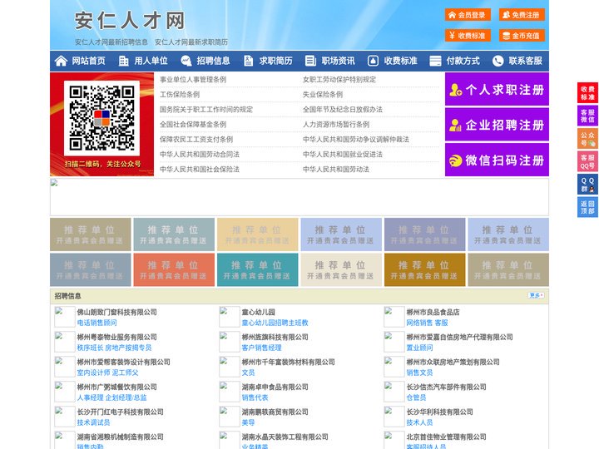Image resolution: width=599 pixels, height=449 pixels.
Task: Click the person icon on 个人求职注册
Action: pyautogui.click(x=455, y=90)
